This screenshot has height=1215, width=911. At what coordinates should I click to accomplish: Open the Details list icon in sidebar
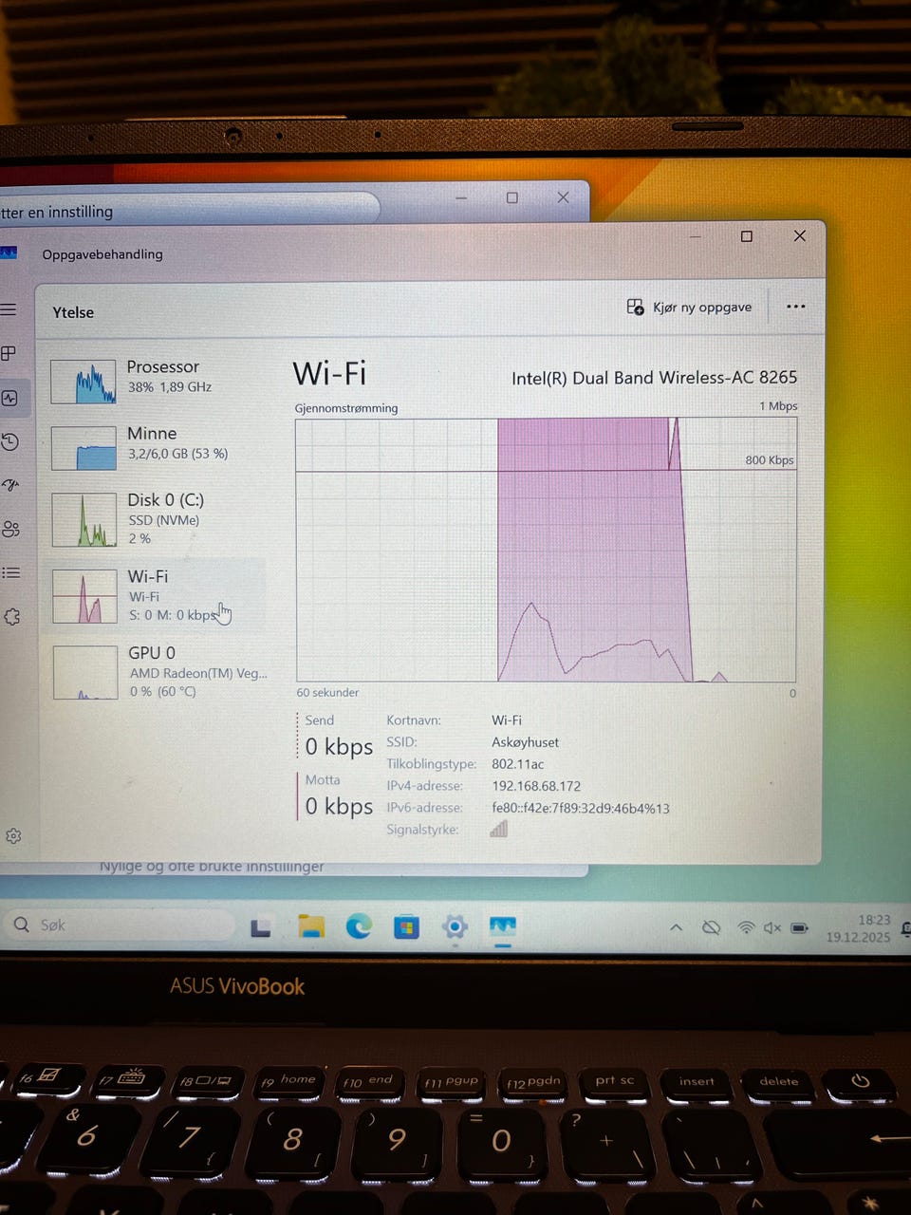tap(10, 572)
